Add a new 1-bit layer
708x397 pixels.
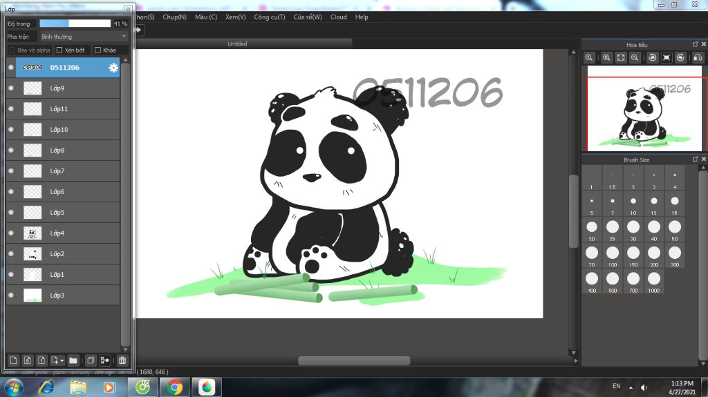tap(41, 360)
